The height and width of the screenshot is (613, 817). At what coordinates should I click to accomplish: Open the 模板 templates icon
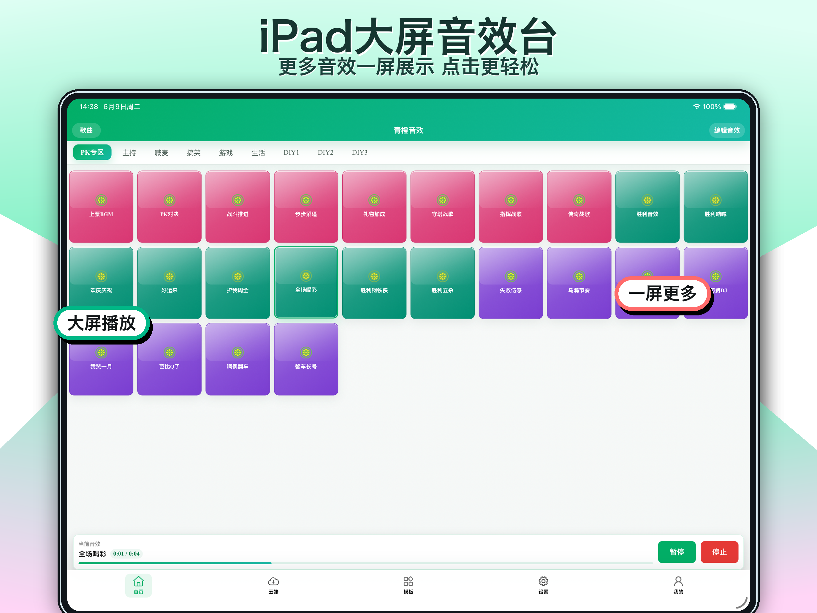(408, 585)
